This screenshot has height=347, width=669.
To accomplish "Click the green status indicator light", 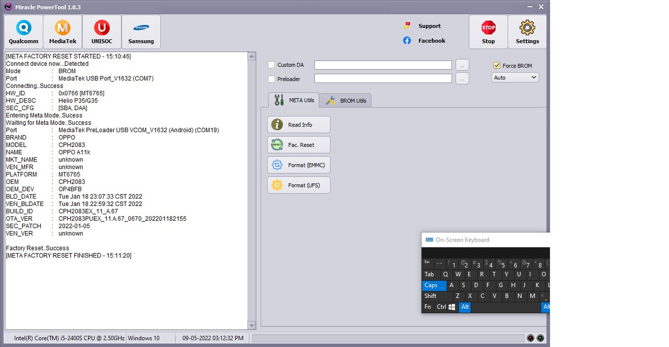I will click(540, 338).
